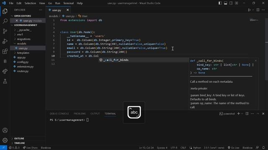Open Blackbox panel in activity bar

5,61
